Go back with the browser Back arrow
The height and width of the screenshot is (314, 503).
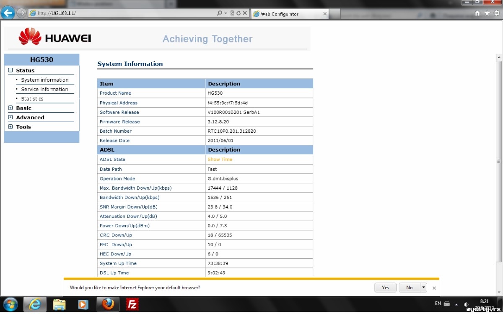[8, 13]
